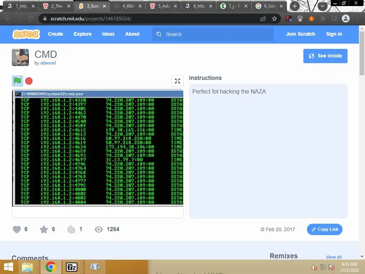Viewport: 365px width, 274px height.
Task: Open the eberrel avatar thumbnail
Action: coord(20,57)
